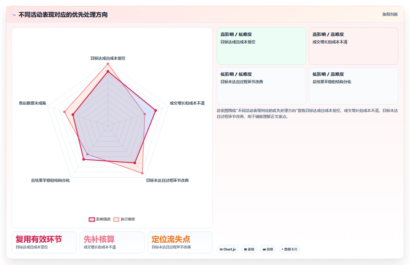Open the 低影响 / 低难度 quadrant card
The image size is (410, 265).
tap(262, 86)
